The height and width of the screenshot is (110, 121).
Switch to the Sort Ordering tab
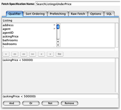click(x=35, y=14)
